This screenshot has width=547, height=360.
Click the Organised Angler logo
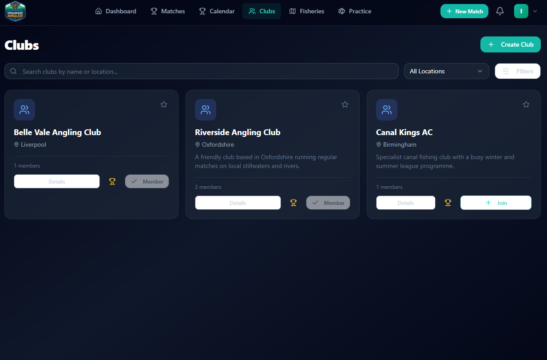15,11
